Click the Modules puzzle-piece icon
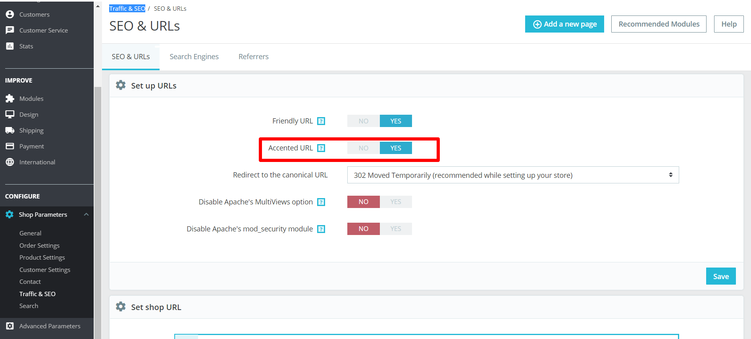The height and width of the screenshot is (339, 751). tap(10, 98)
